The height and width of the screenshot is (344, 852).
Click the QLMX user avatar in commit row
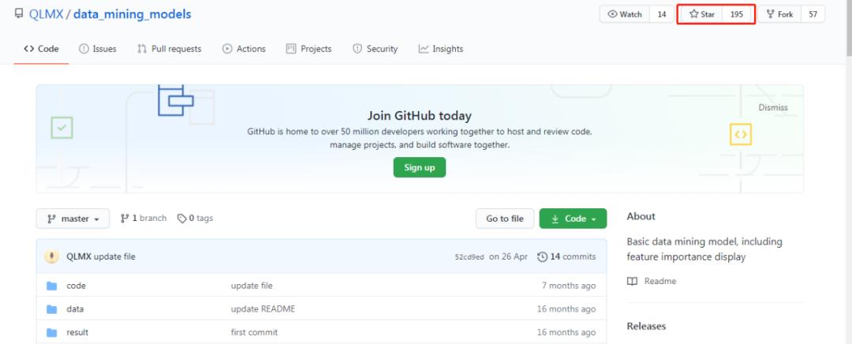pos(51,256)
